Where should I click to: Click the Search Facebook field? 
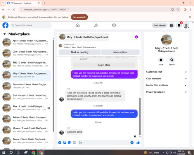pos(31,25)
